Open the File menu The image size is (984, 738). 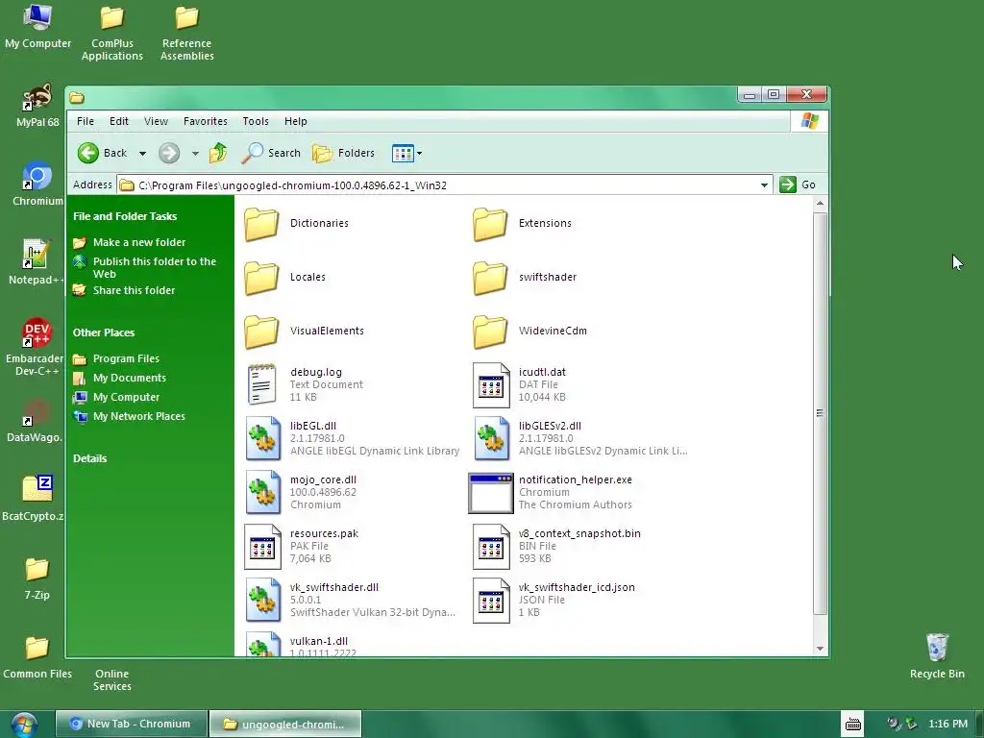(86, 121)
